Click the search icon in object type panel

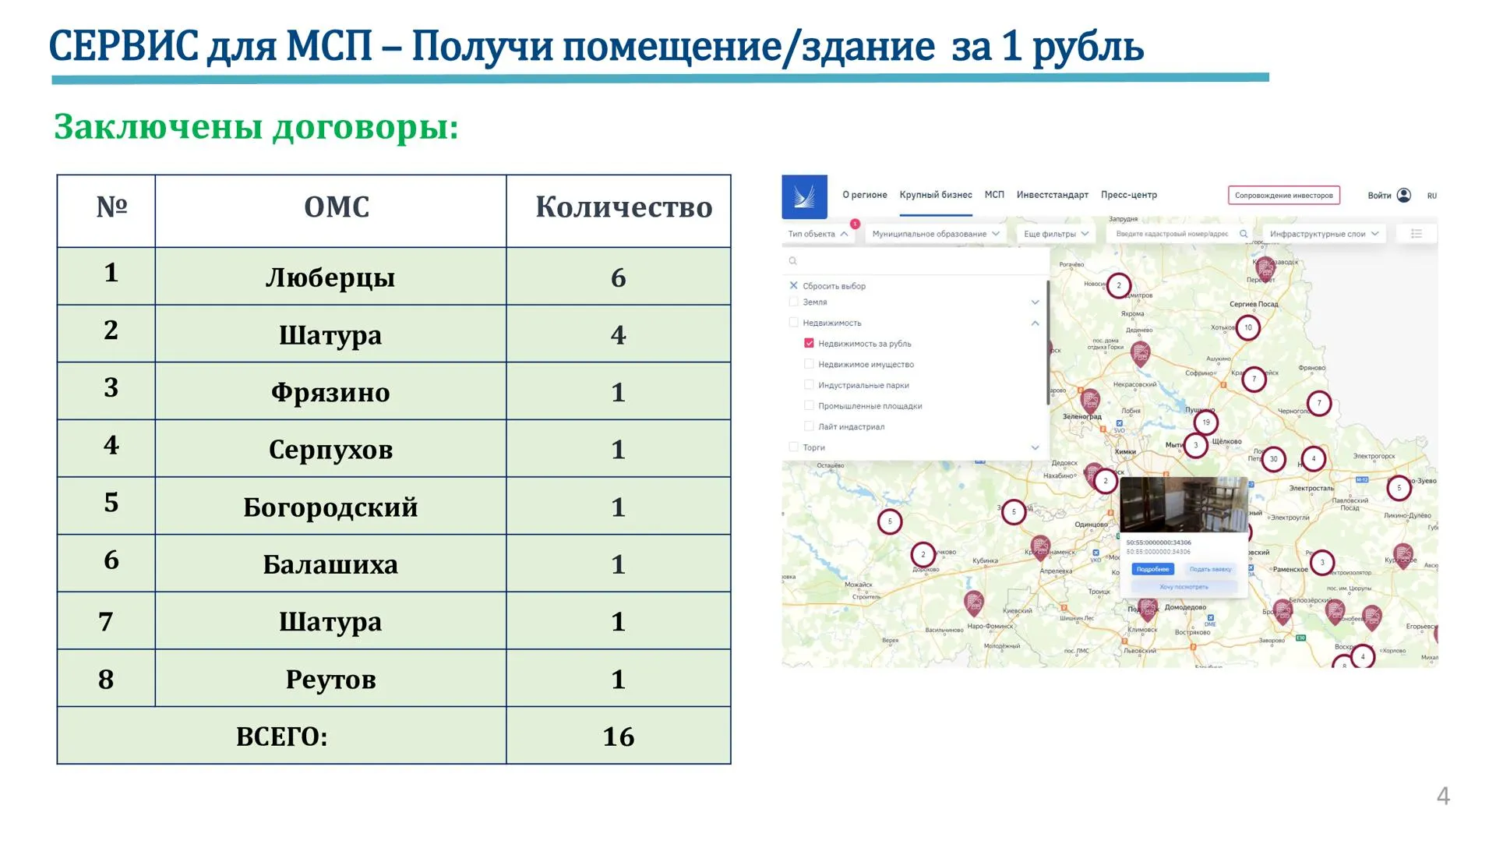pos(793,261)
